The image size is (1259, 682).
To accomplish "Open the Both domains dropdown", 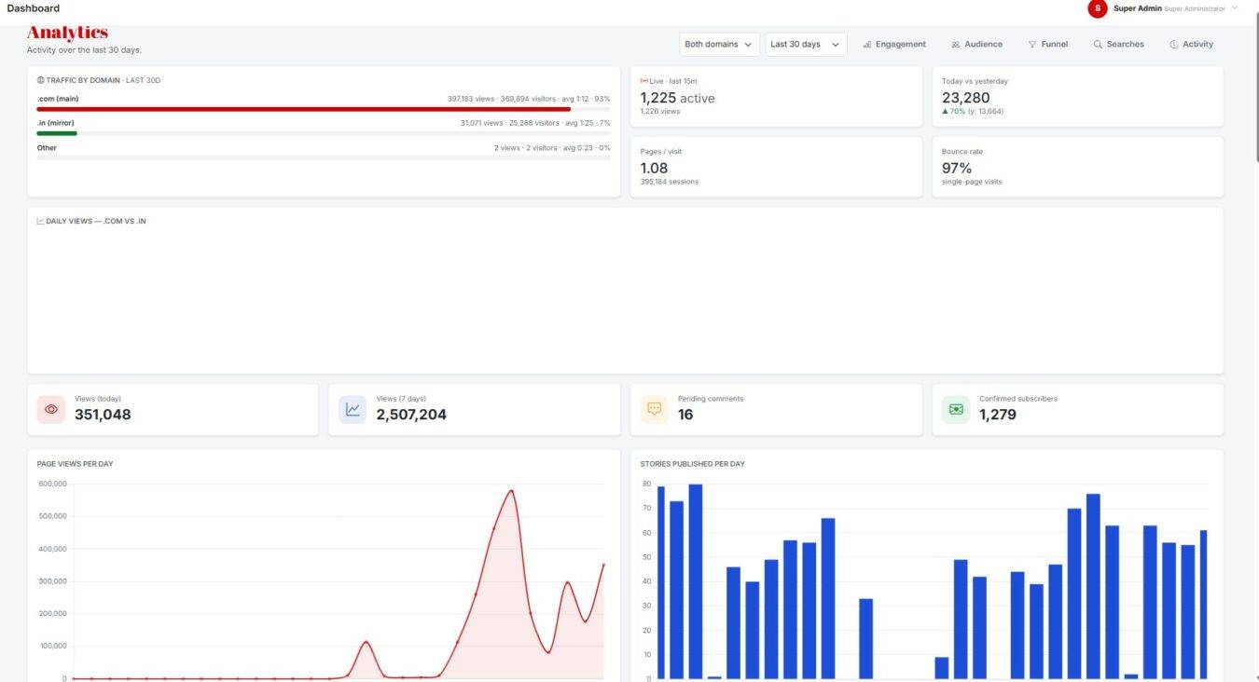I will pyautogui.click(x=719, y=44).
